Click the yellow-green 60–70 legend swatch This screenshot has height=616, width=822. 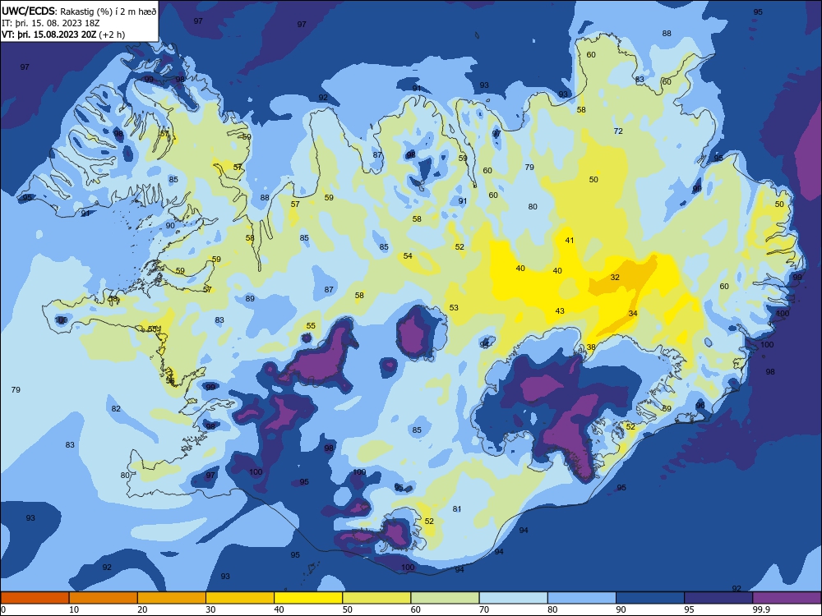(x=445, y=598)
